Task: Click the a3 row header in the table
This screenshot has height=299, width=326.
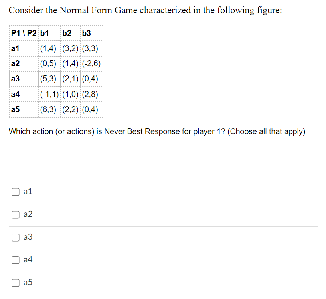Action: tap(15, 79)
